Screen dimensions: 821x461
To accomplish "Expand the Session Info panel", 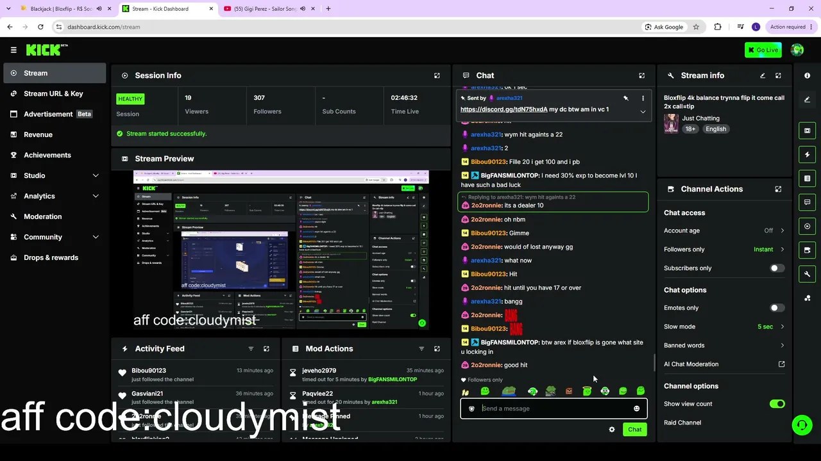I will [437, 76].
